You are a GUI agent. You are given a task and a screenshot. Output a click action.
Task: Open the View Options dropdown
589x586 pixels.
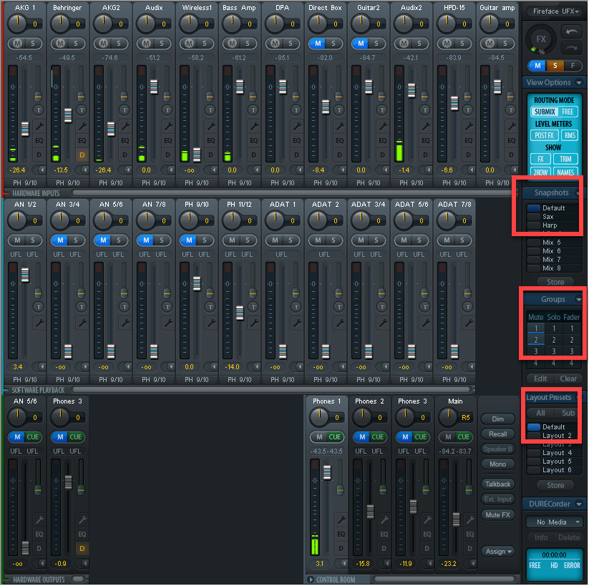[x=555, y=82]
